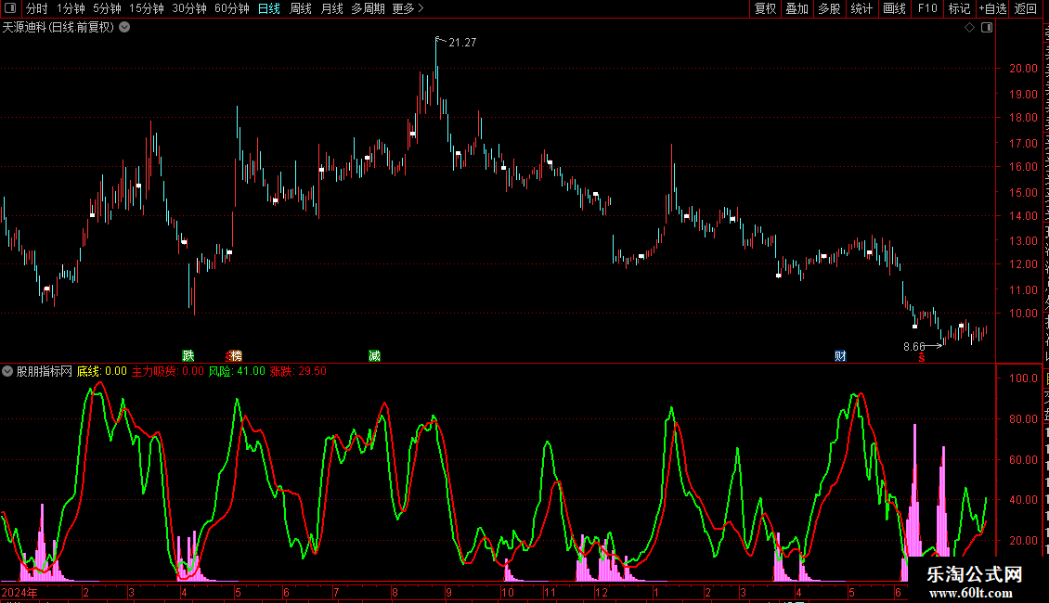The height and width of the screenshot is (603, 1049).
Task: Open the 画线 drawing tools
Action: 894,8
